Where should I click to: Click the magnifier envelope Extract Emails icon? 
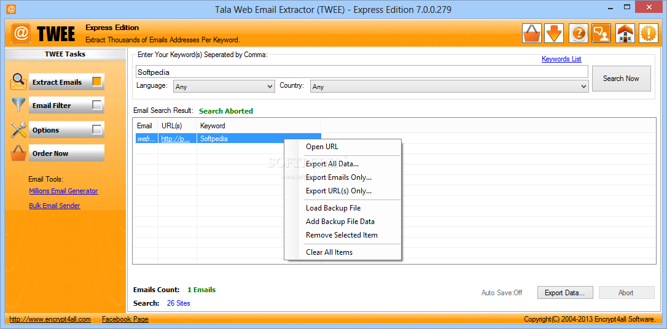(x=18, y=82)
